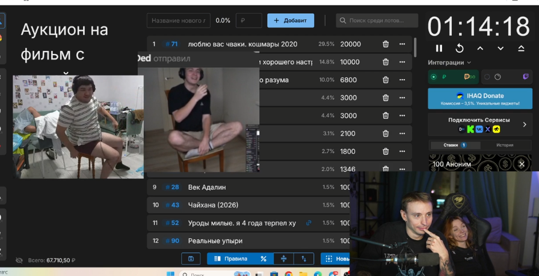Screen dimensions: 539x276
Task: Open the IHAQ Donate banner
Action: [480, 98]
